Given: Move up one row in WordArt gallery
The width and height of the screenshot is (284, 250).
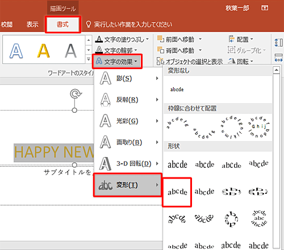Looking at the screenshot, I should (x=89, y=40).
